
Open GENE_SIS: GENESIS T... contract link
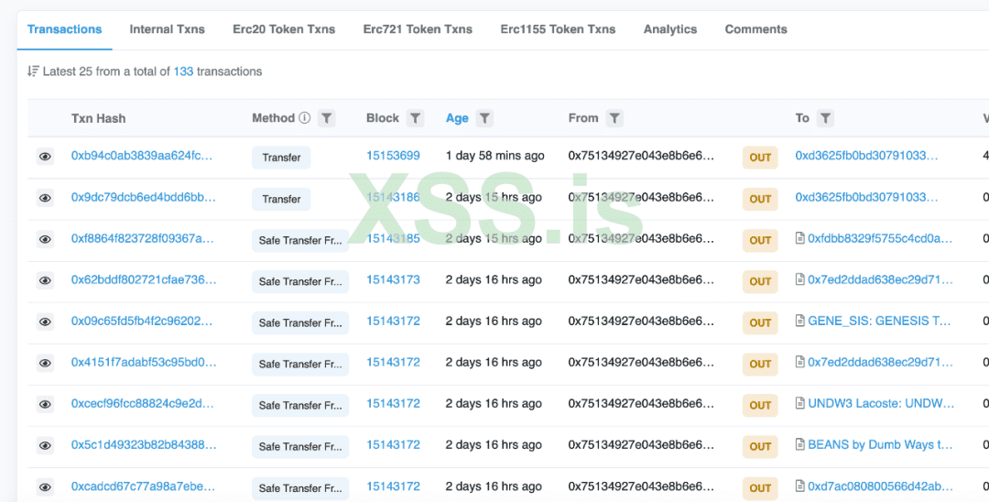pyautogui.click(x=879, y=321)
